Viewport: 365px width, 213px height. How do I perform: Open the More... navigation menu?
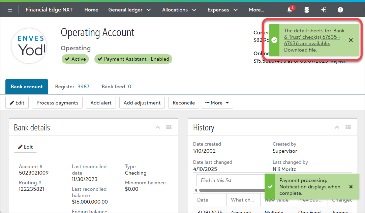pos(256,10)
